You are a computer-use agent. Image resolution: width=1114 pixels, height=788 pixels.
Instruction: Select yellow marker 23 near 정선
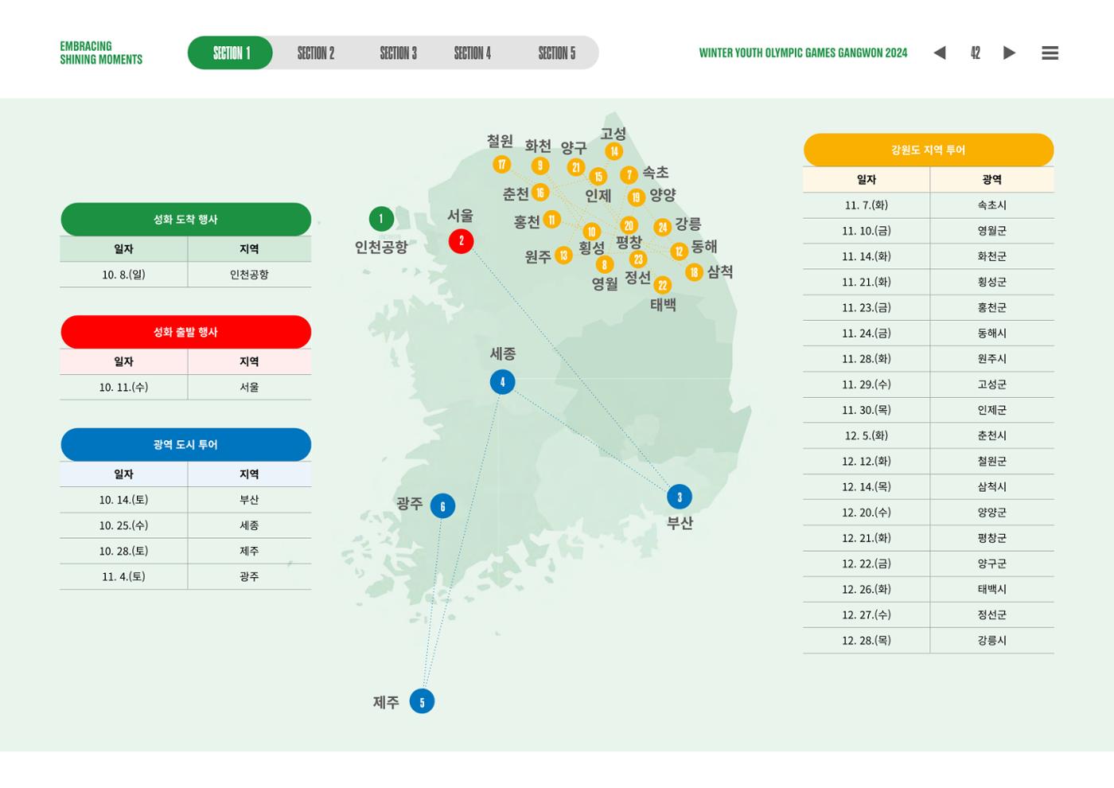638,259
